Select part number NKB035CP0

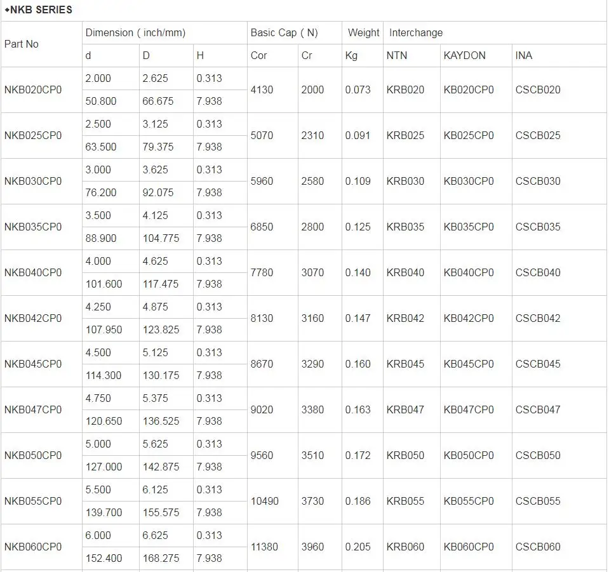tap(33, 227)
